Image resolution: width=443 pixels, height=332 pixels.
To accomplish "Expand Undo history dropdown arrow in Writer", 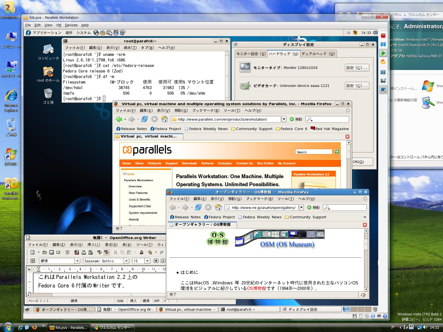I will pos(156,252).
